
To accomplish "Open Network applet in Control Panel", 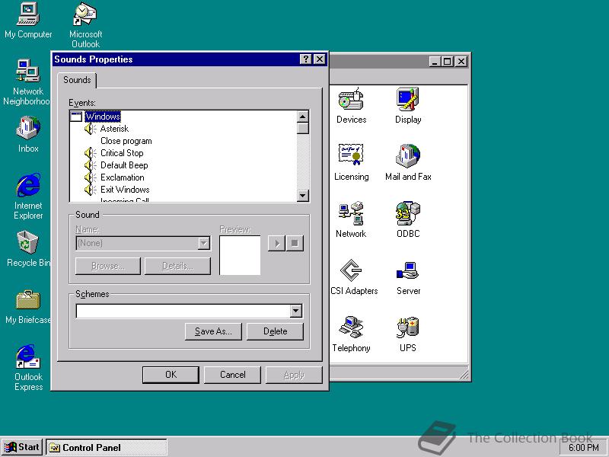I will (x=351, y=219).
